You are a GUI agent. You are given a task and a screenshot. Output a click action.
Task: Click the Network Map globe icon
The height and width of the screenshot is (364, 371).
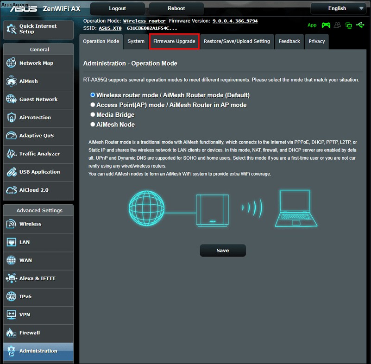(x=11, y=63)
